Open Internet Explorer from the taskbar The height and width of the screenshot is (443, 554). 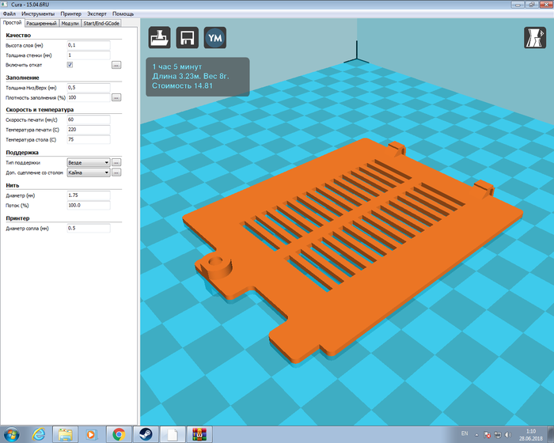coord(38,434)
